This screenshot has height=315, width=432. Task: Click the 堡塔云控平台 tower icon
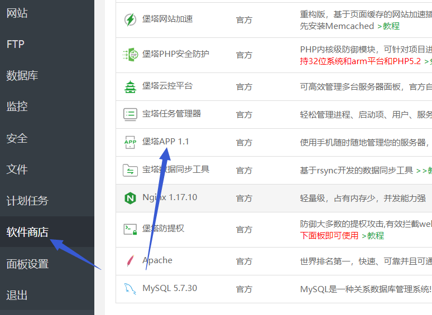point(130,86)
